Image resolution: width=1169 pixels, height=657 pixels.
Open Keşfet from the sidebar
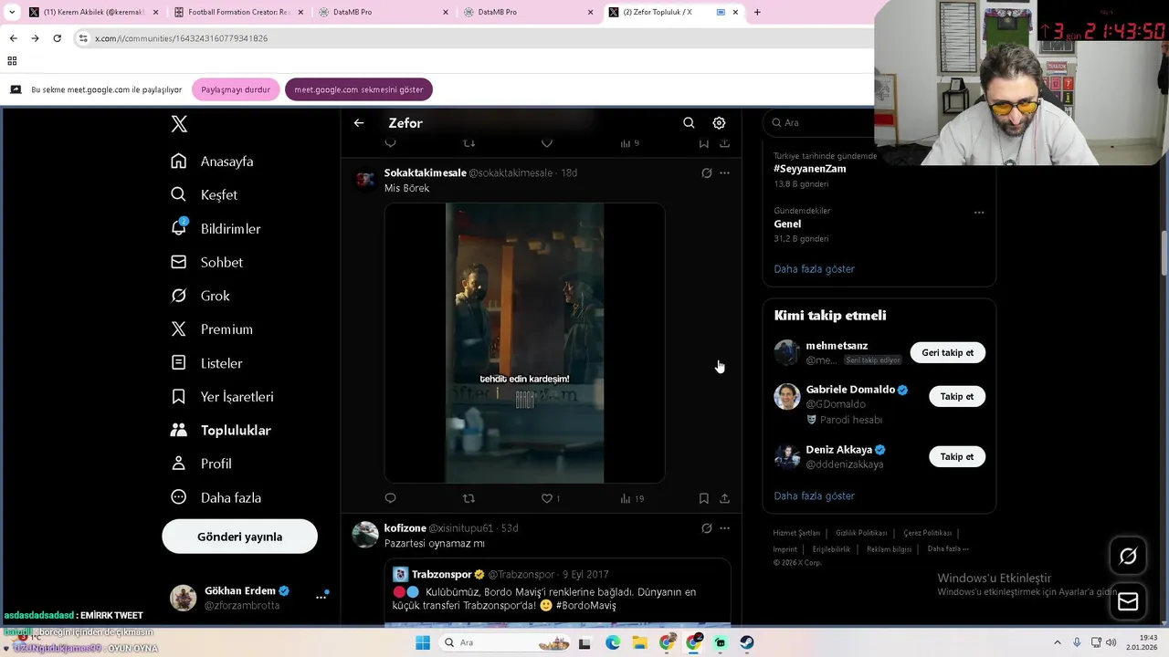coord(204,194)
